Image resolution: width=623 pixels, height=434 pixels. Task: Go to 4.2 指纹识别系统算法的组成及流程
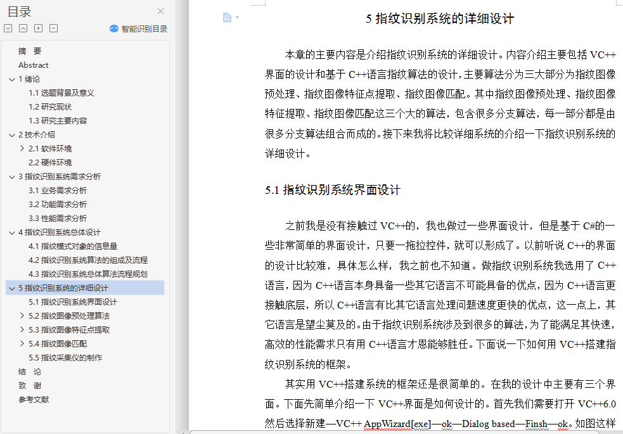(x=88, y=260)
